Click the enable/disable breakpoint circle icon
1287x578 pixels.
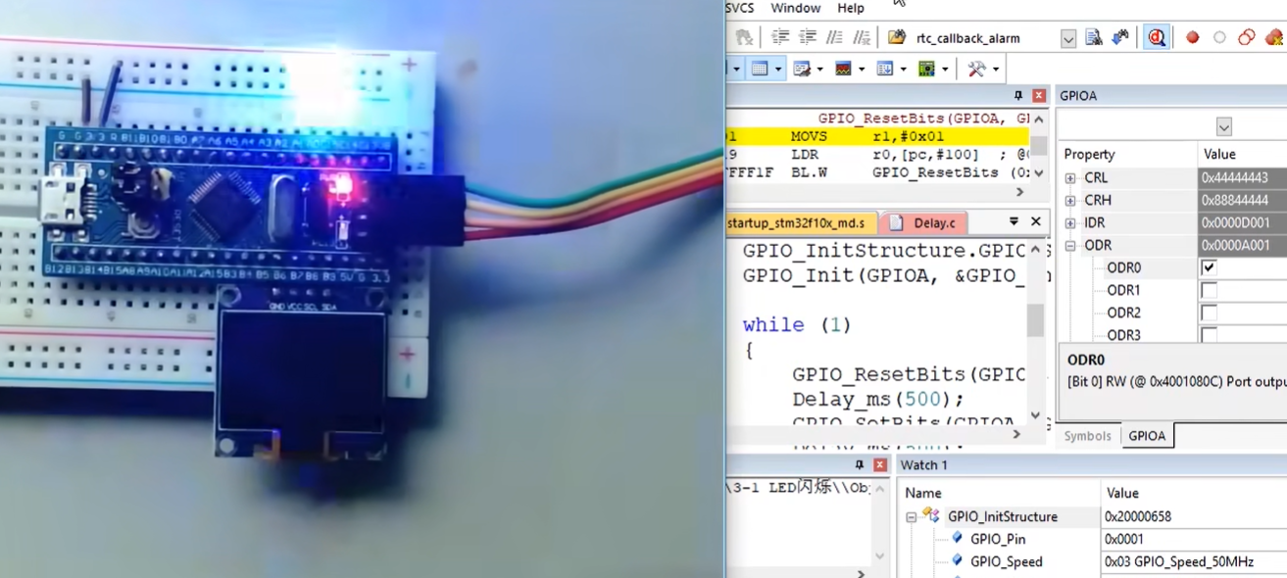pyautogui.click(x=1219, y=38)
